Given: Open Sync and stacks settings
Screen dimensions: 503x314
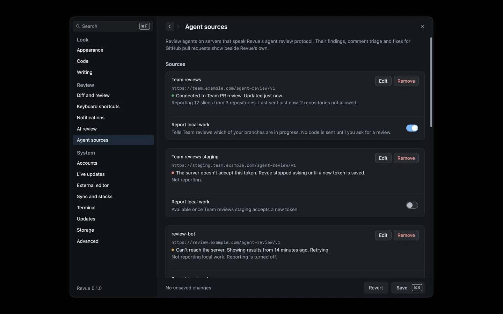Looking at the screenshot, I should pyautogui.click(x=113, y=196).
